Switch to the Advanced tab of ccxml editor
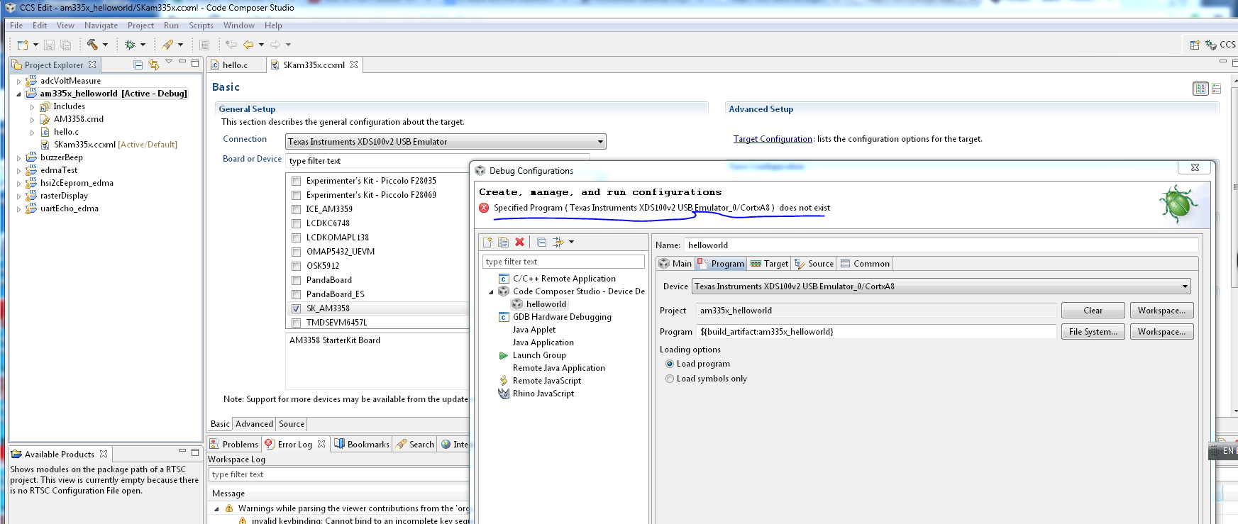Viewport: 1238px width, 524px height. click(254, 424)
